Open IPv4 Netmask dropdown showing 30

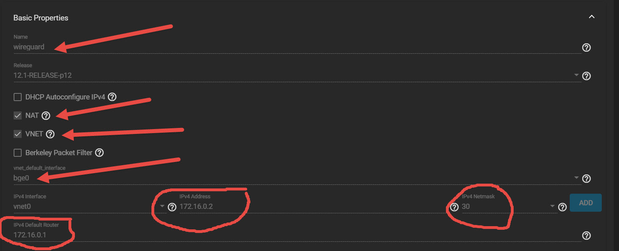click(509, 206)
